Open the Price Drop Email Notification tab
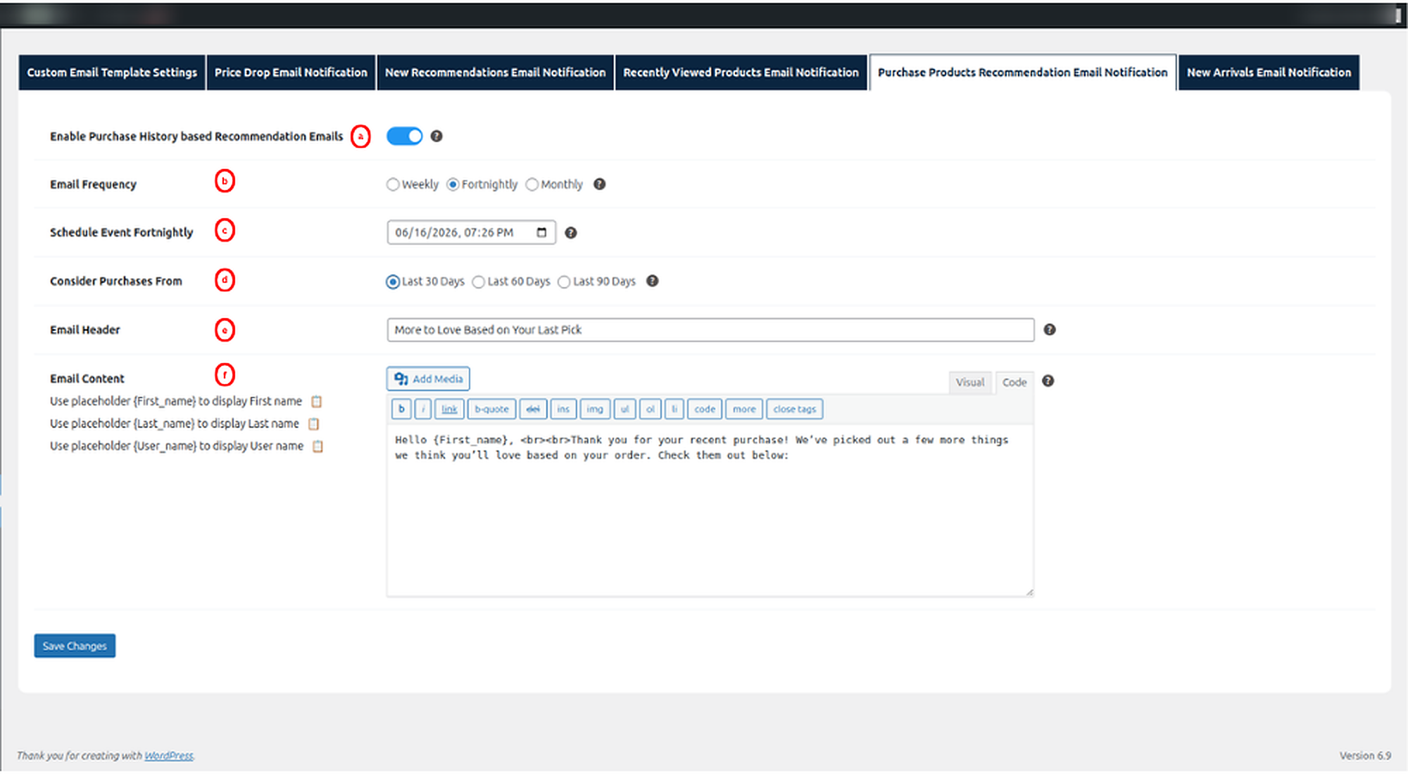 point(291,72)
